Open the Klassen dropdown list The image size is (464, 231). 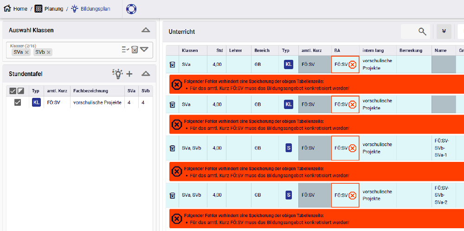coord(144,49)
